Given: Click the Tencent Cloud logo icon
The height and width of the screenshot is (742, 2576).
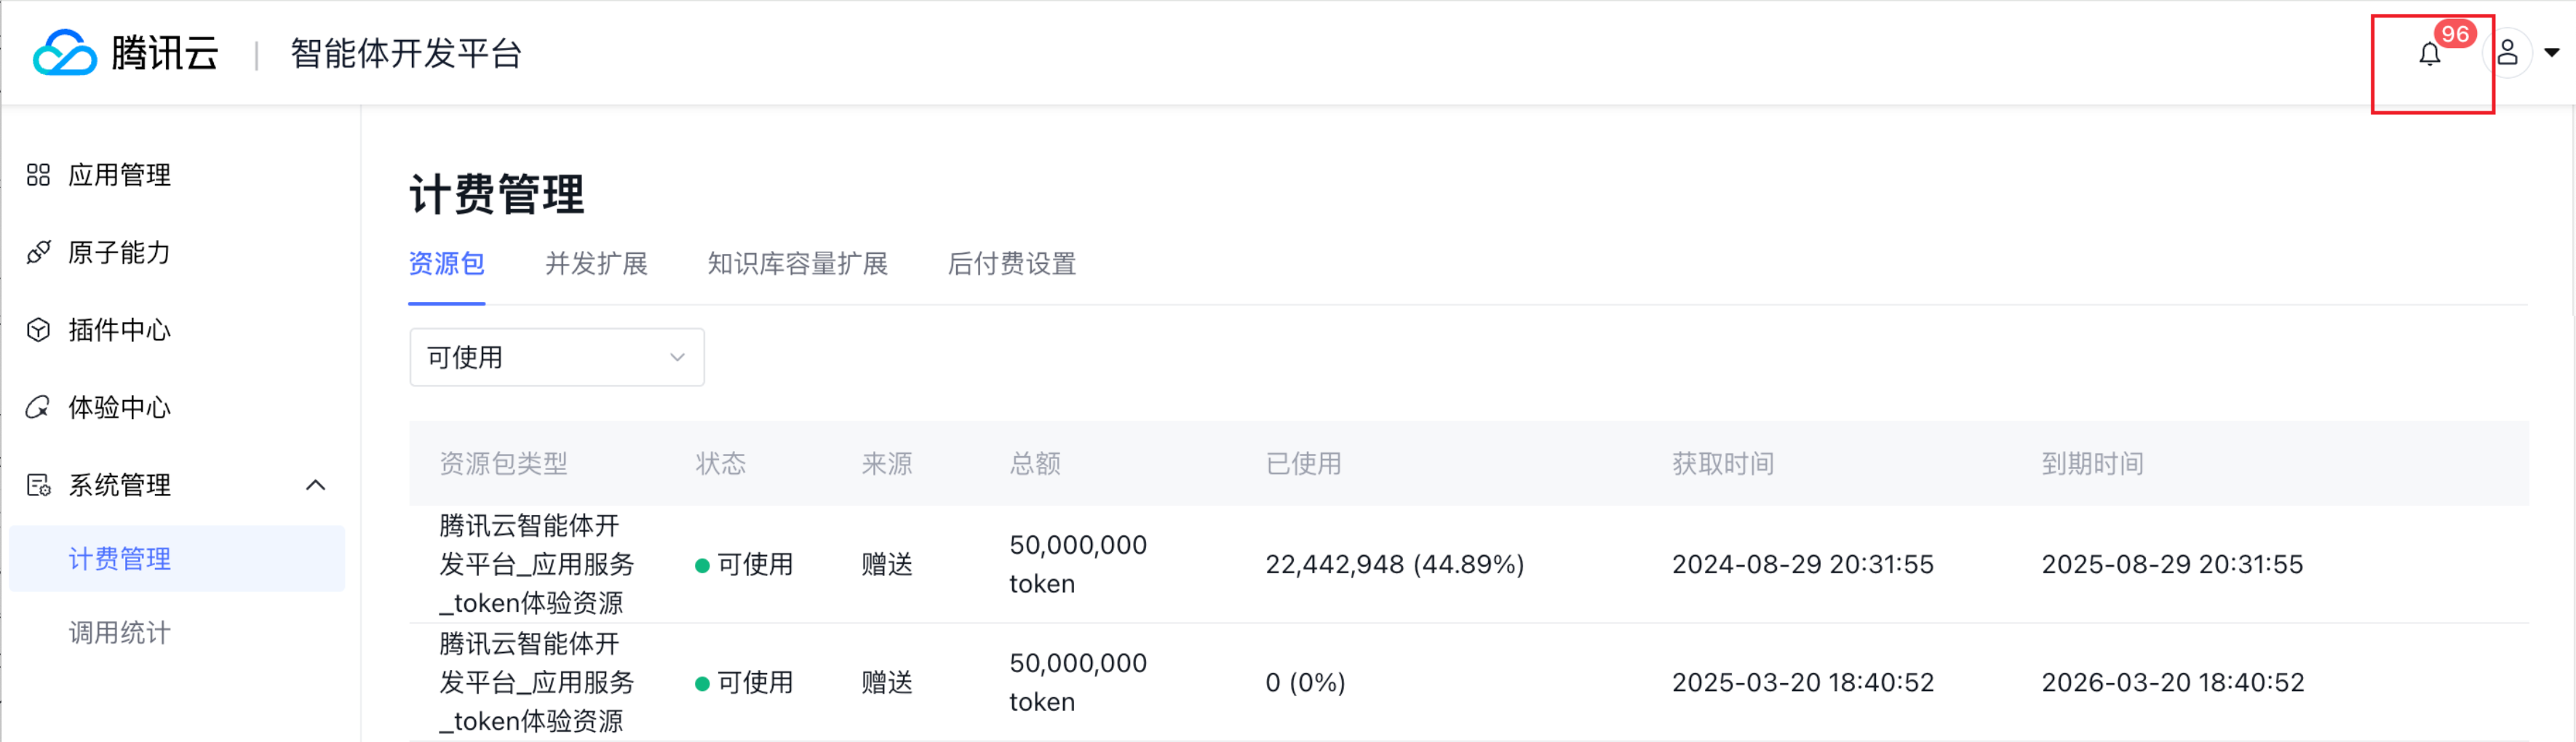Looking at the screenshot, I should (64, 52).
